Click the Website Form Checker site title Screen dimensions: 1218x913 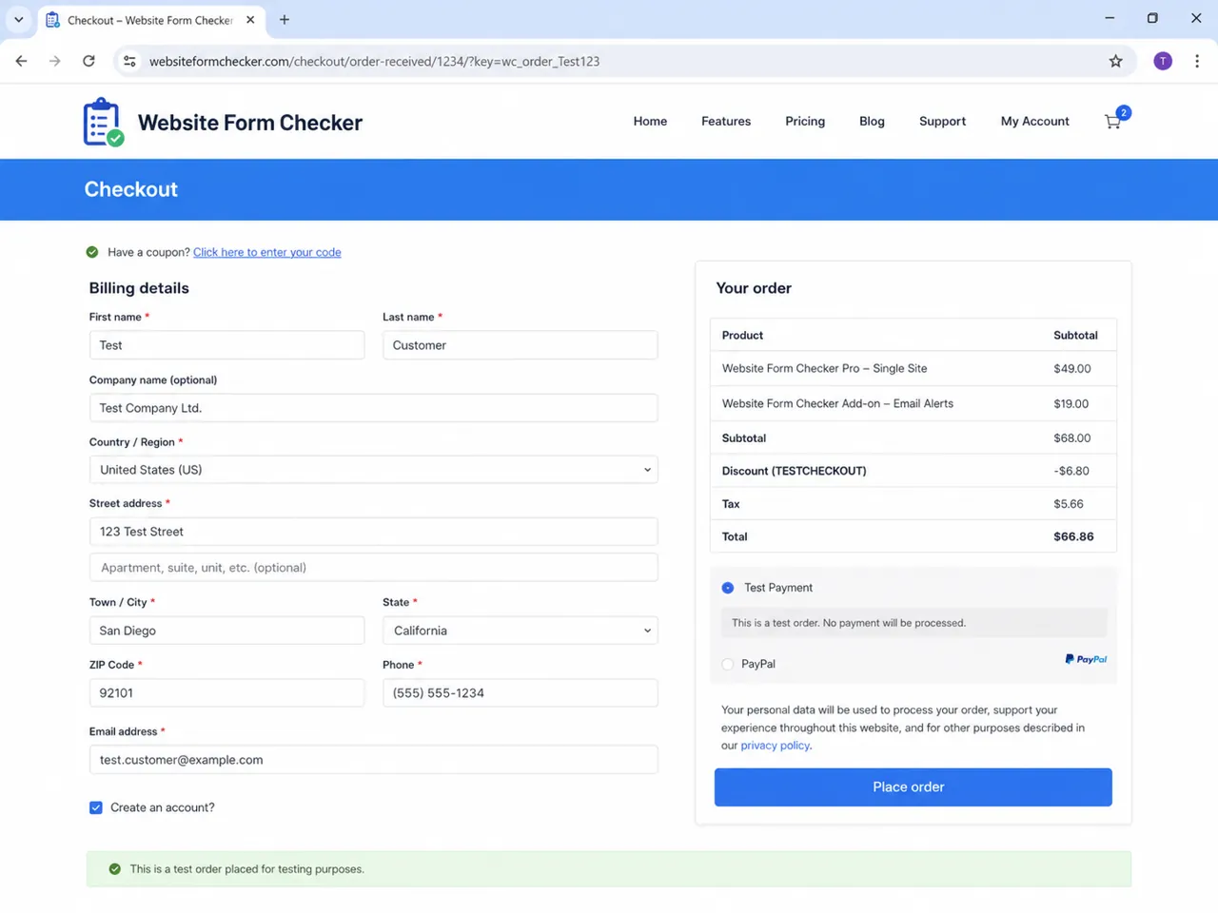pyautogui.click(x=250, y=123)
